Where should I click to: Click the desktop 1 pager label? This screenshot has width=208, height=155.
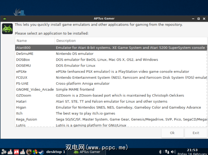(56, 152)
